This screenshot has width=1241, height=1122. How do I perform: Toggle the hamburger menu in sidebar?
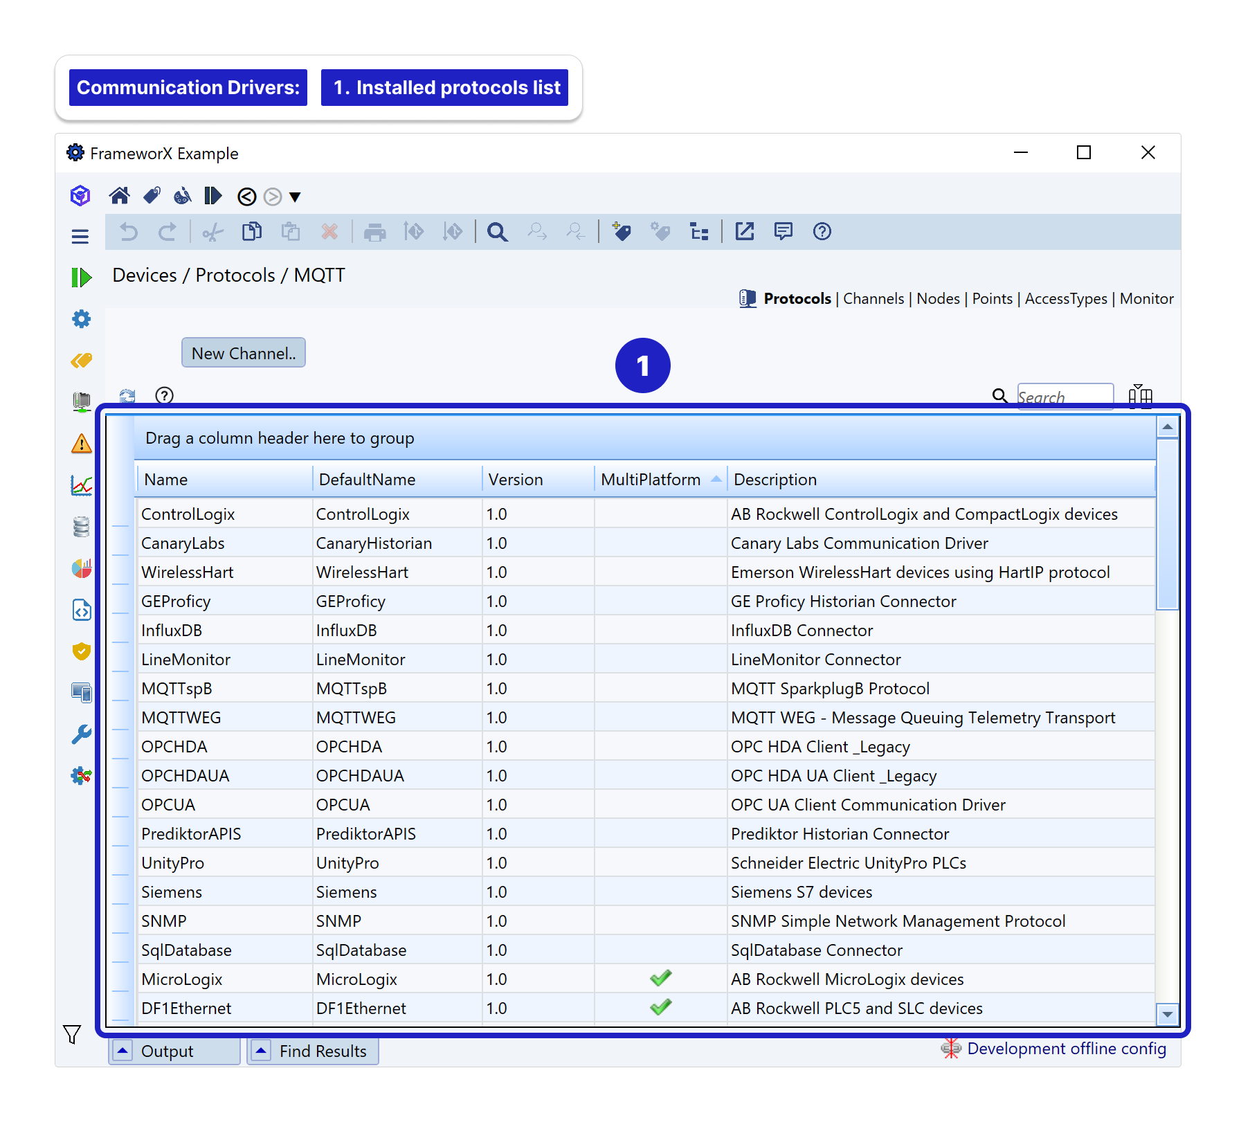(80, 237)
